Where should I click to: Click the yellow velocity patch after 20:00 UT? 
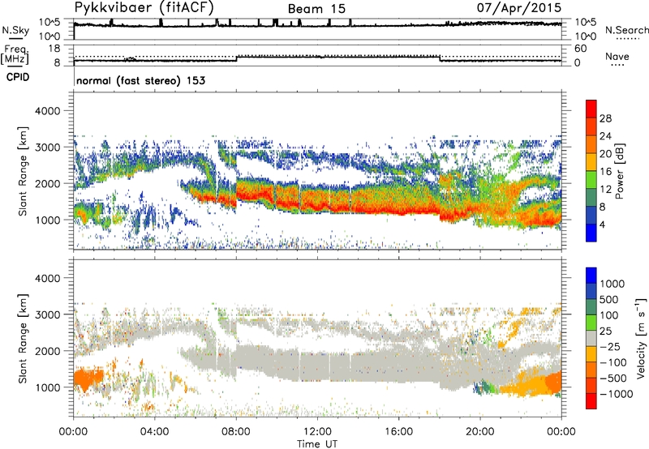coord(523,384)
